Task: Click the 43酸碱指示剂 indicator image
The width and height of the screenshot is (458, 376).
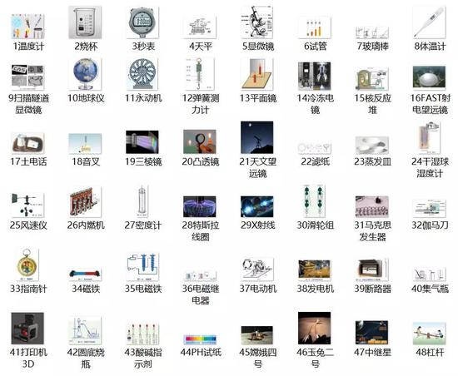Action: point(142,334)
